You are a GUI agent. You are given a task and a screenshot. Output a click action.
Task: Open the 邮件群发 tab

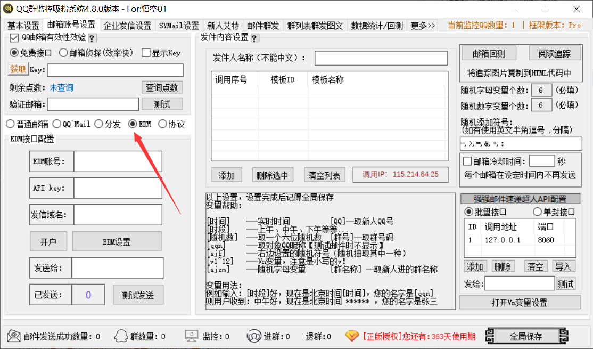[263, 26]
